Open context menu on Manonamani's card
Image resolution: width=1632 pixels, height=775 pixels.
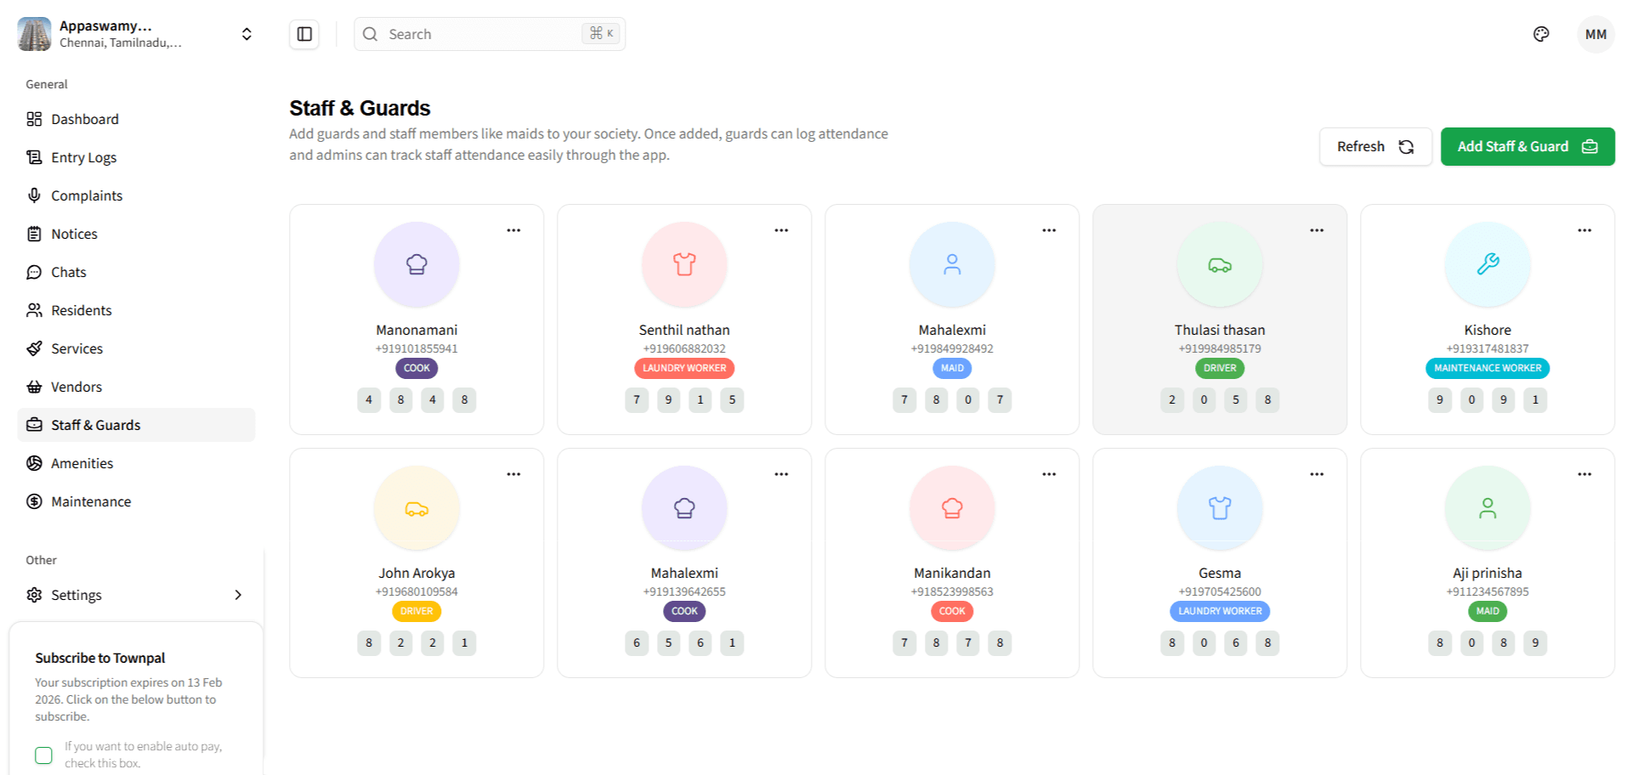pos(514,229)
